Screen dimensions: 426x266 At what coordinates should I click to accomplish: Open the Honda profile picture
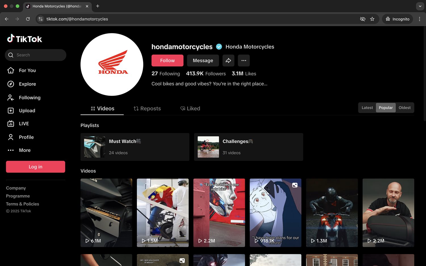coord(112,64)
